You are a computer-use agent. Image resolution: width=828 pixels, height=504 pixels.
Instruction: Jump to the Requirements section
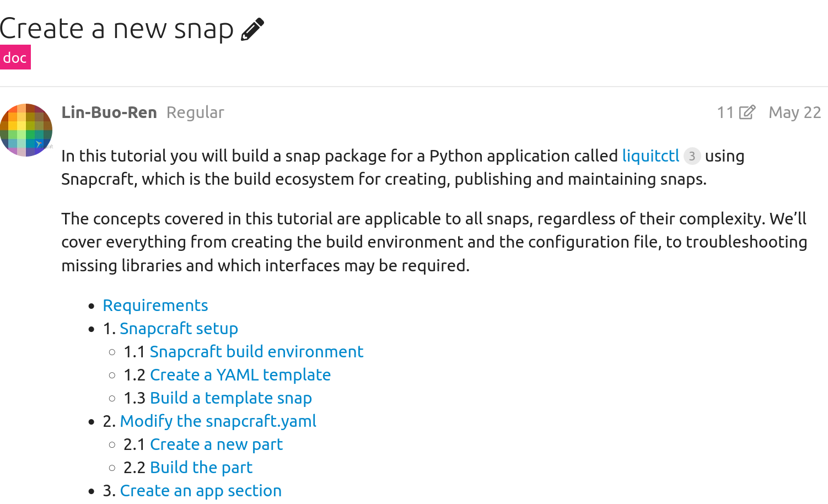[x=155, y=305]
